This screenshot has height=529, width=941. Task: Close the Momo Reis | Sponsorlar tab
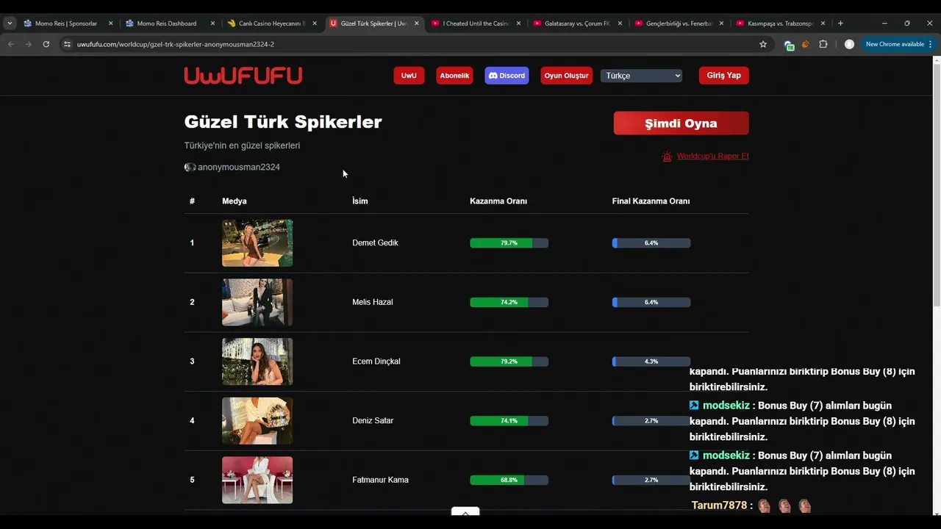[x=111, y=24]
